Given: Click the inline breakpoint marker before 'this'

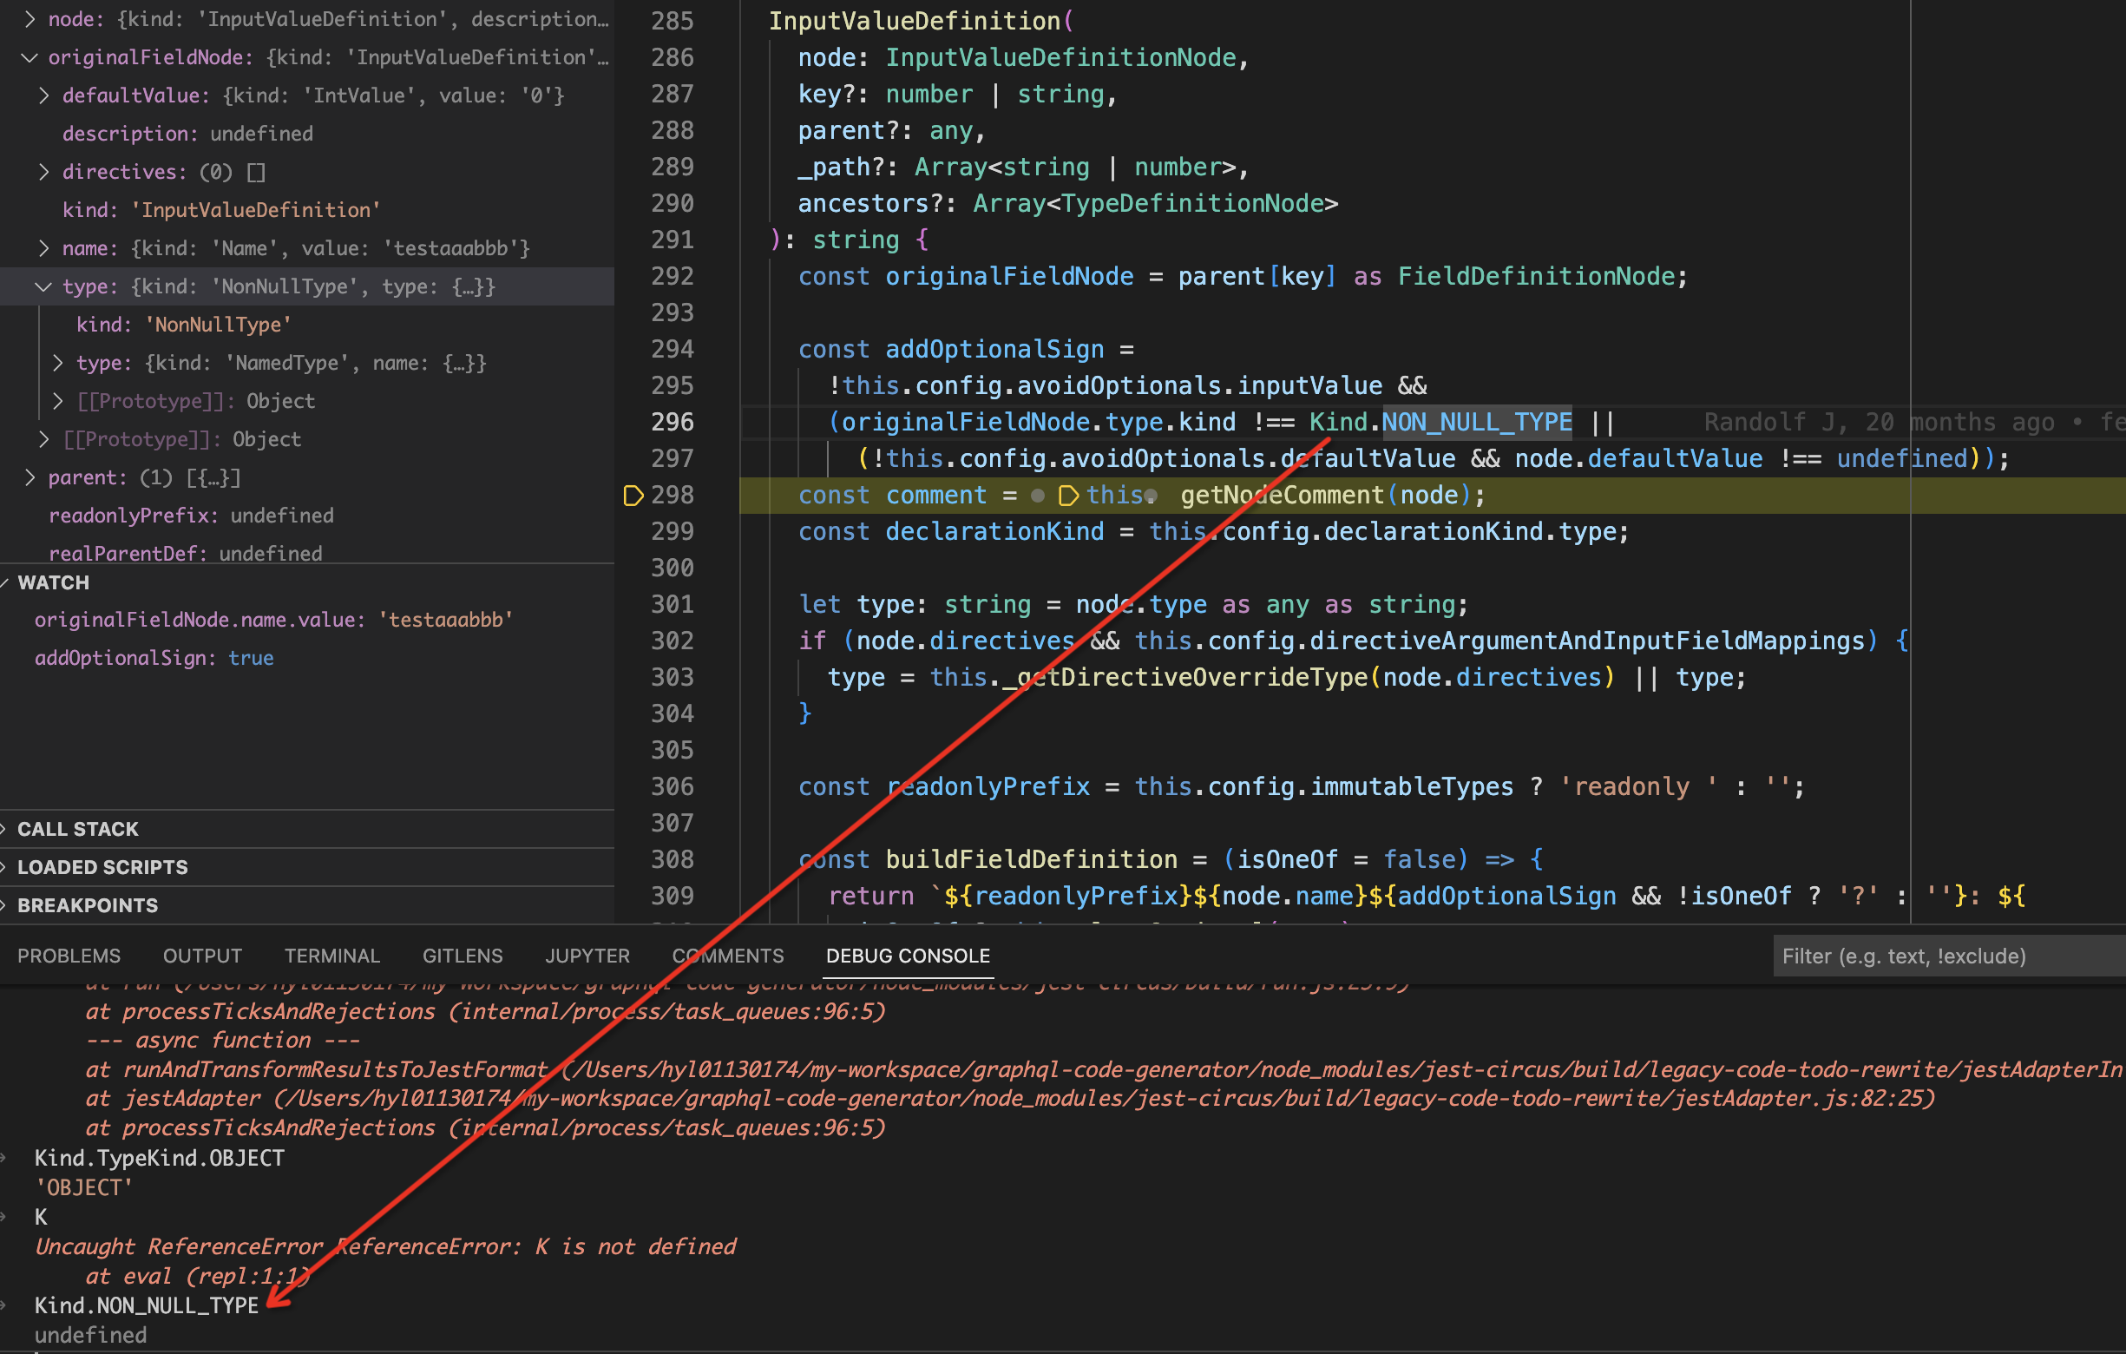Looking at the screenshot, I should (1067, 496).
